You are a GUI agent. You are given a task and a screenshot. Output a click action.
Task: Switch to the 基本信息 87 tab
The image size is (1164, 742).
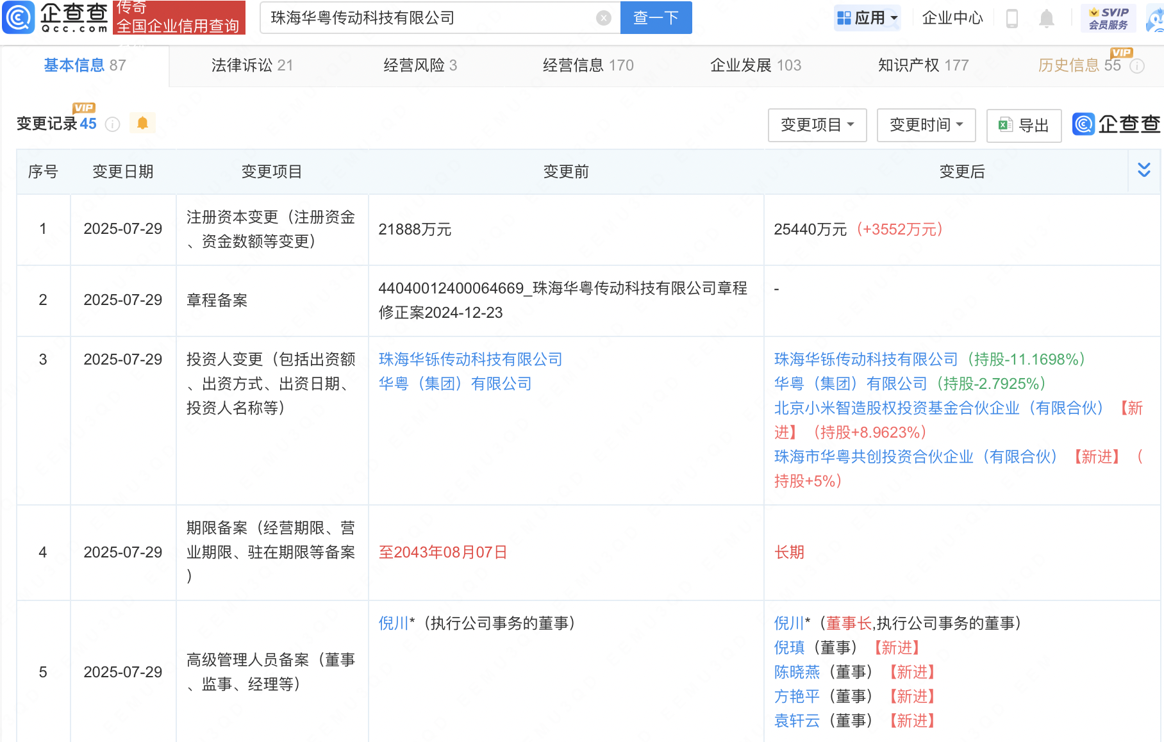85,65
